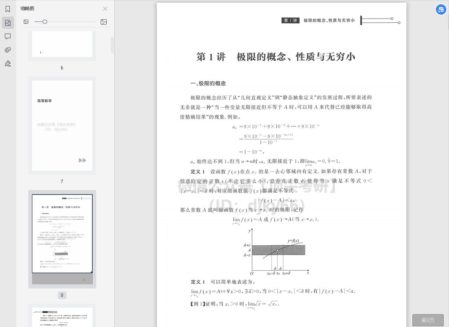Select the page 8 thumbnail

coord(62,239)
